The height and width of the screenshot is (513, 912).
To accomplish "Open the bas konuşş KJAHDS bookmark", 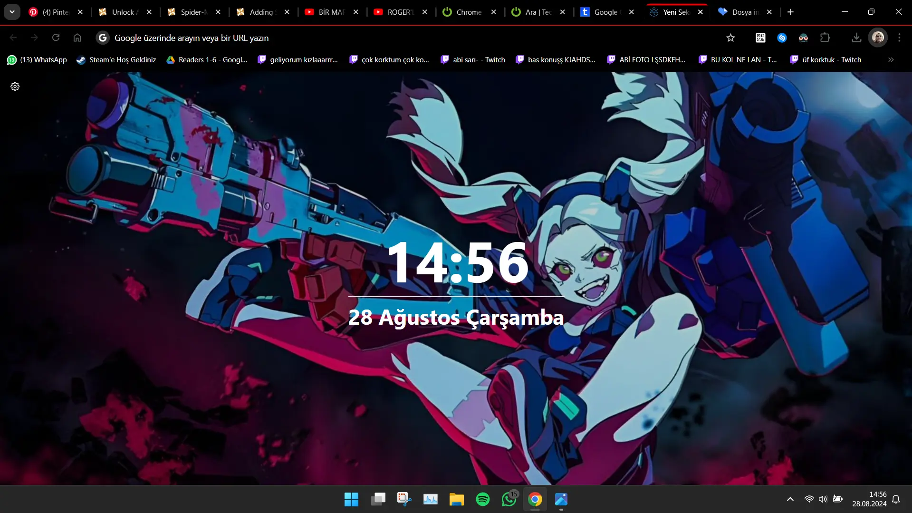I will (556, 60).
